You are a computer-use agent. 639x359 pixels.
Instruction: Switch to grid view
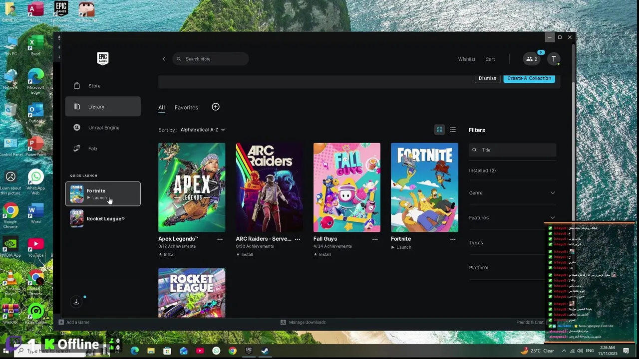439,130
